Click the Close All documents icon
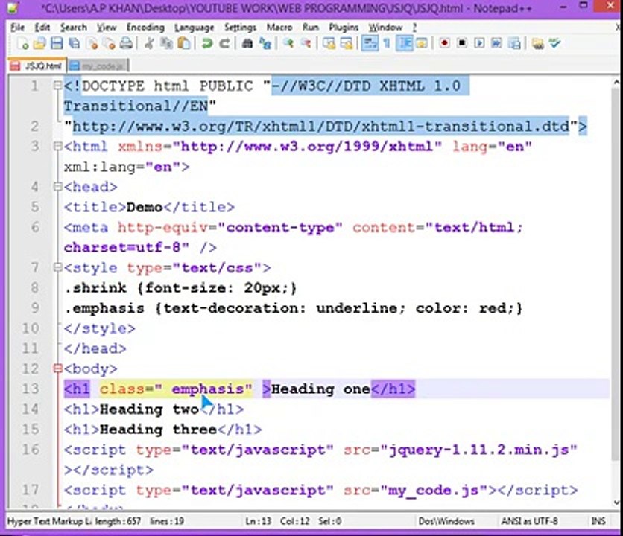Image resolution: width=623 pixels, height=536 pixels. [109, 43]
